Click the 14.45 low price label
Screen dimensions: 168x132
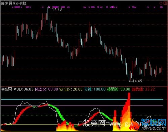(137, 81)
